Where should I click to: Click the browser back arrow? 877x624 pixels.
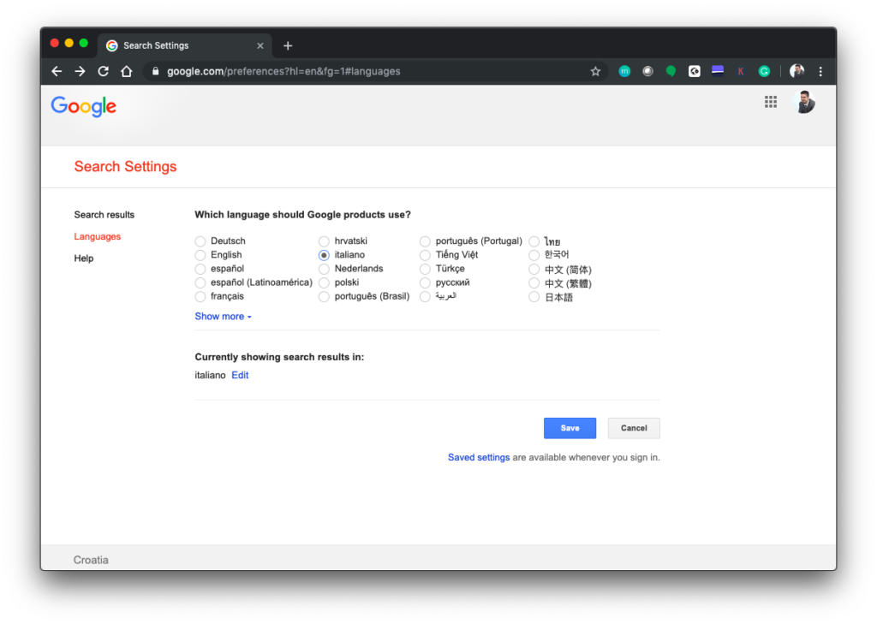tap(57, 72)
